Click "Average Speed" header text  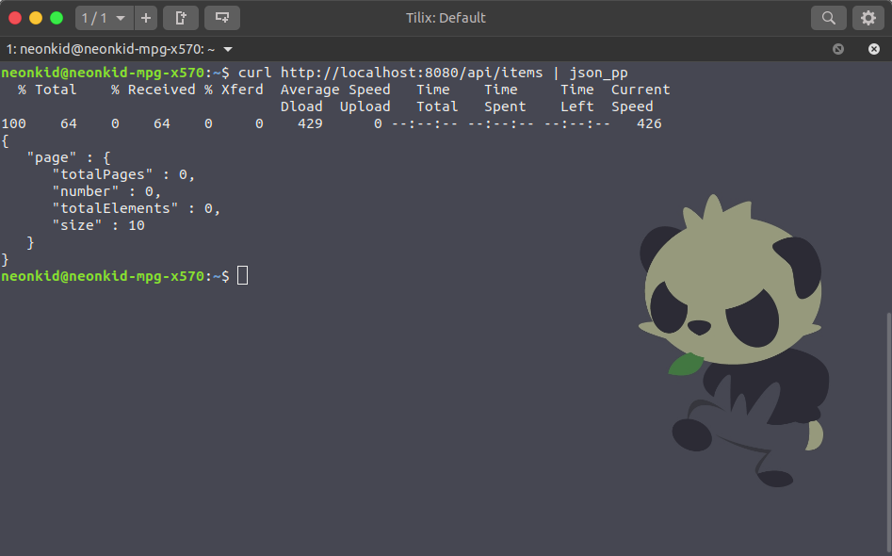click(335, 90)
